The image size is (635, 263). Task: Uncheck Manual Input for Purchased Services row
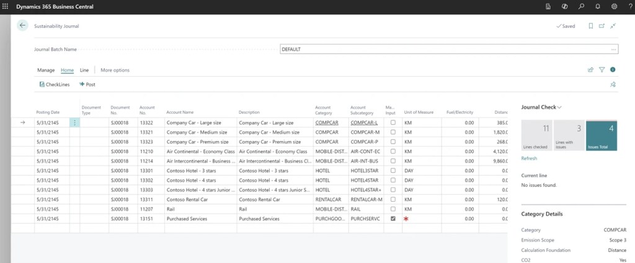pyautogui.click(x=393, y=218)
